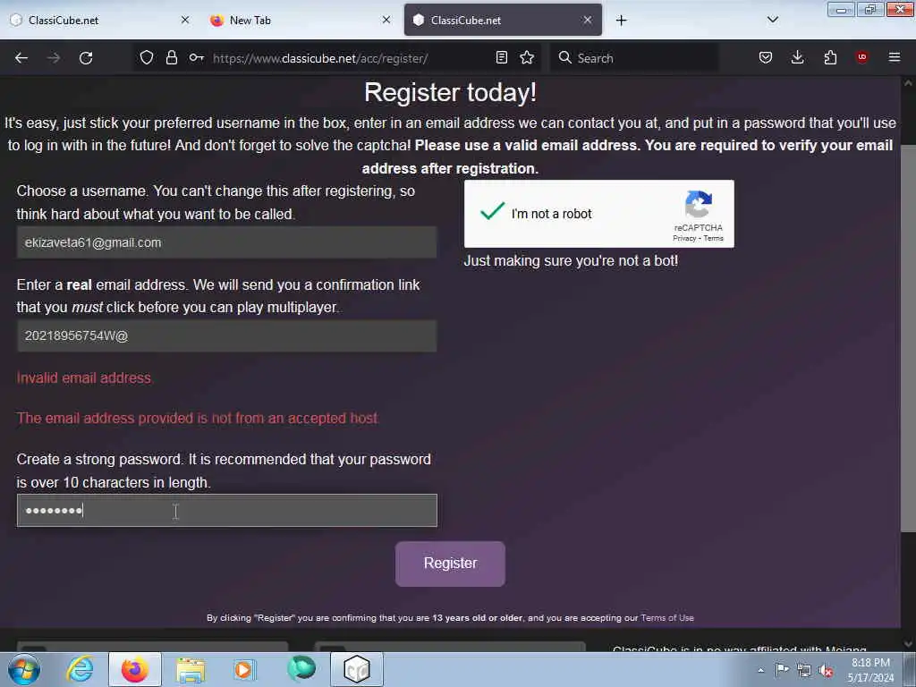Screen dimensions: 916x687
Task: Click the username field with ekizaveta61@gmail.com
Action: pos(226,242)
